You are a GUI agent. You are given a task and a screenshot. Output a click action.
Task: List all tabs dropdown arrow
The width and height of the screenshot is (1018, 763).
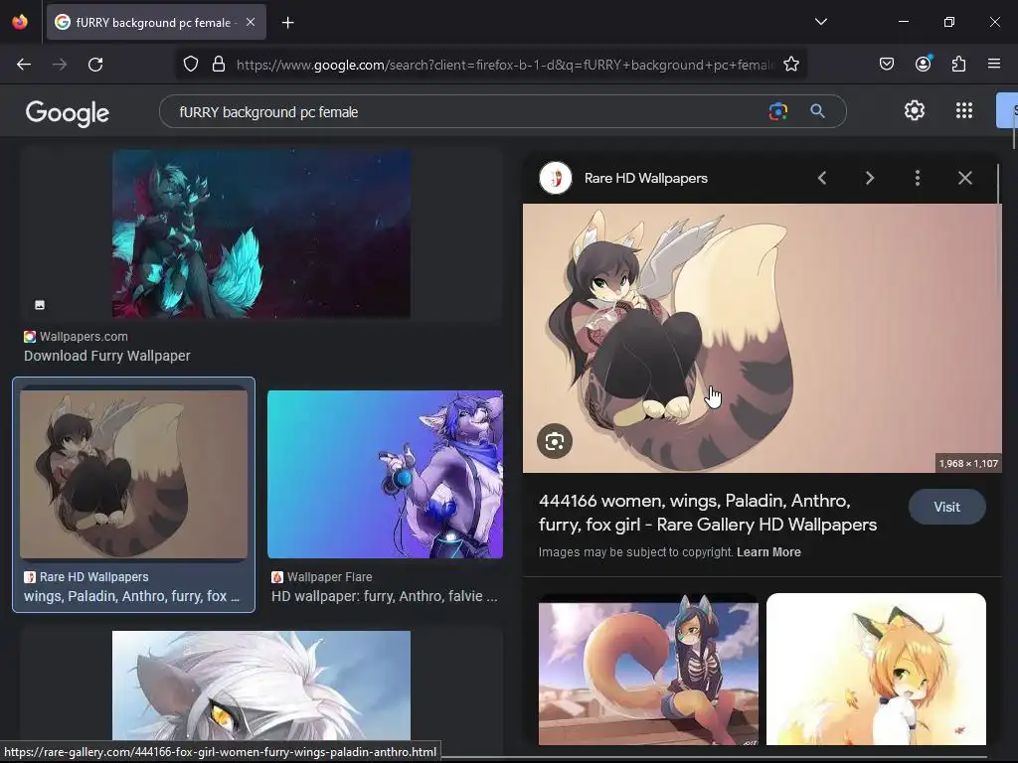820,22
